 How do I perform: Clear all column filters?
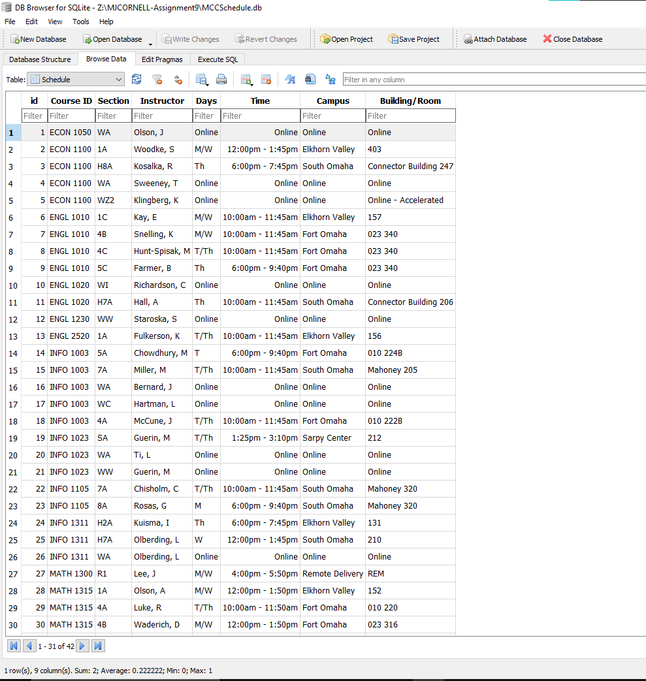click(157, 79)
